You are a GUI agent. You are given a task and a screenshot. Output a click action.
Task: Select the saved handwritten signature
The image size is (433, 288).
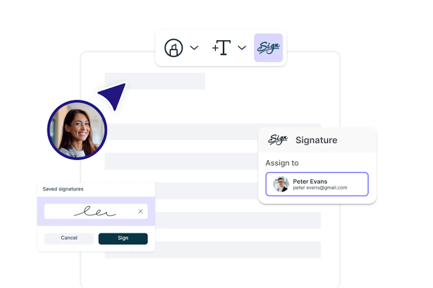[x=95, y=211]
